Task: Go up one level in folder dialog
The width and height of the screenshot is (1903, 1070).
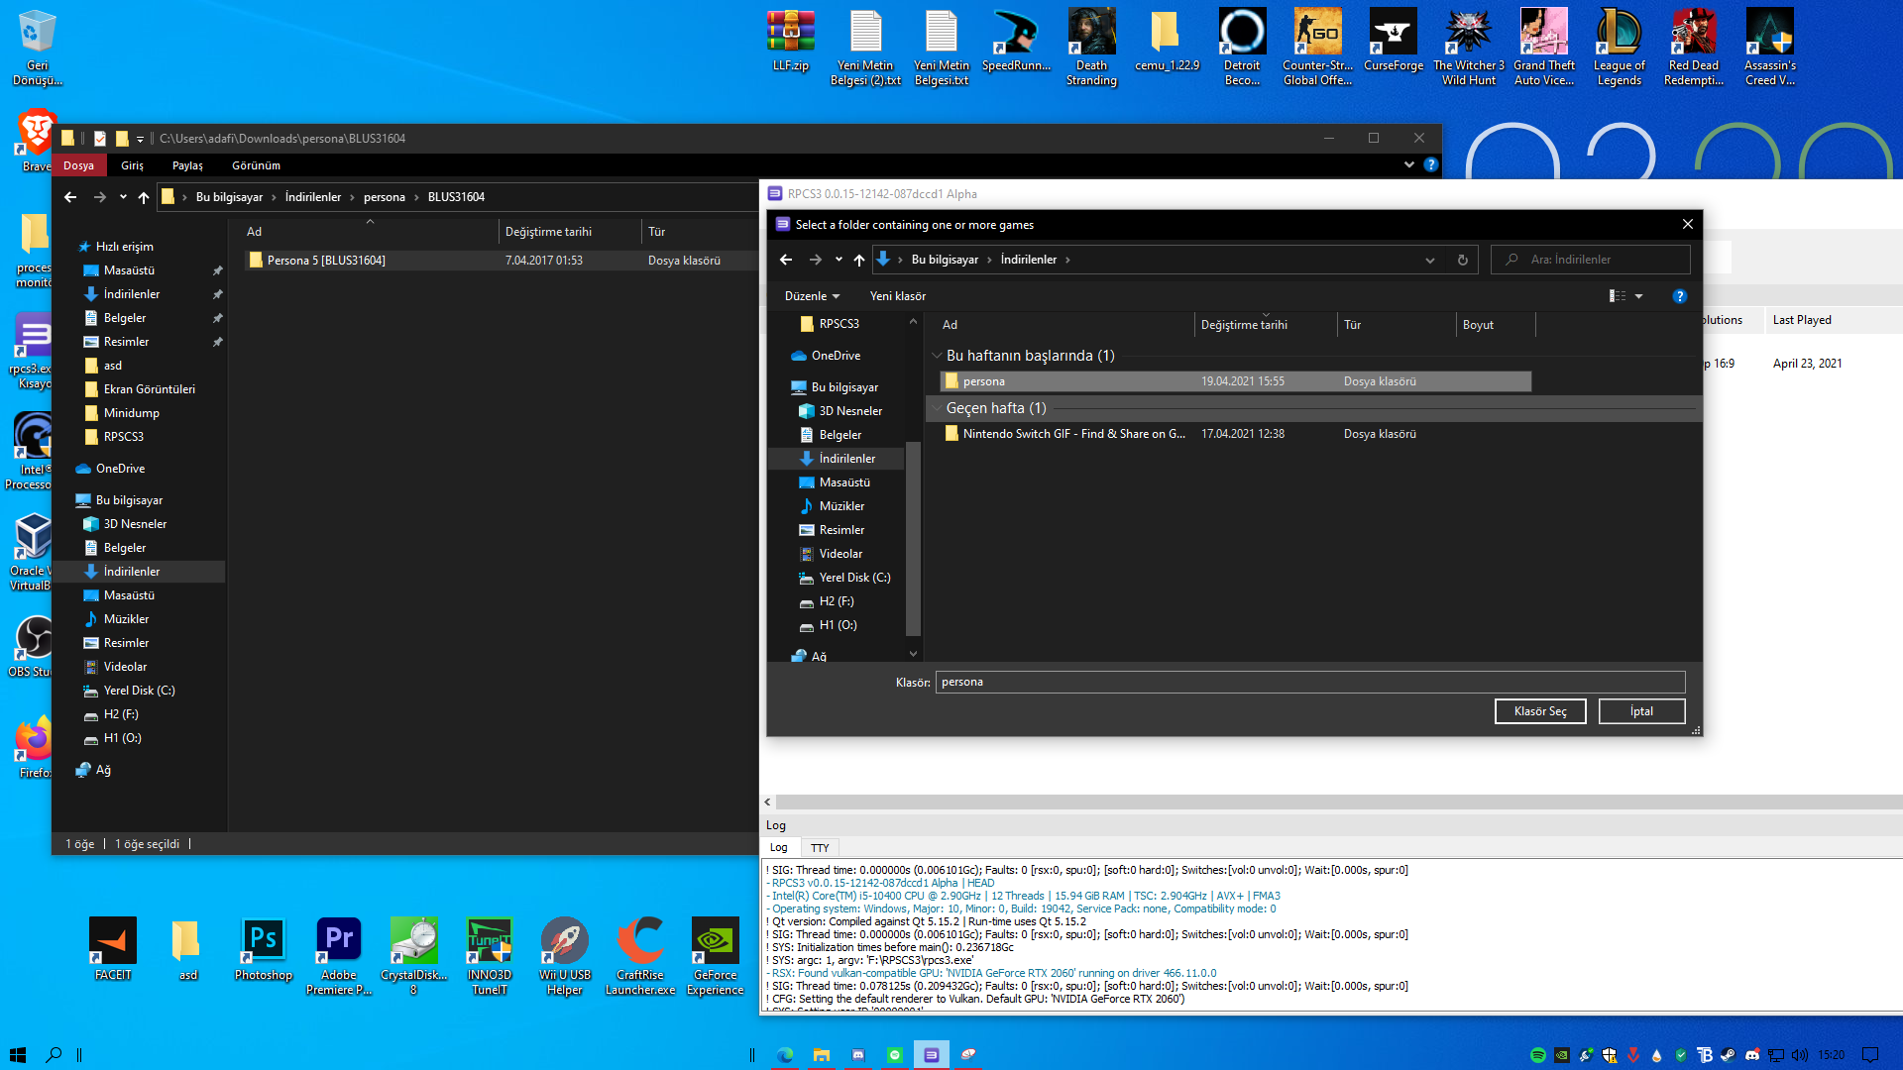Action: 858,260
